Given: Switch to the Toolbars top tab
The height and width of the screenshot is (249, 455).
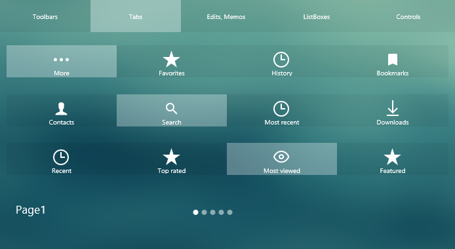Looking at the screenshot, I should point(45,16).
